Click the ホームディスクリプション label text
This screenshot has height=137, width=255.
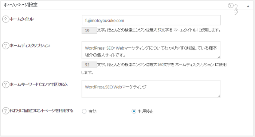coord(30,46)
